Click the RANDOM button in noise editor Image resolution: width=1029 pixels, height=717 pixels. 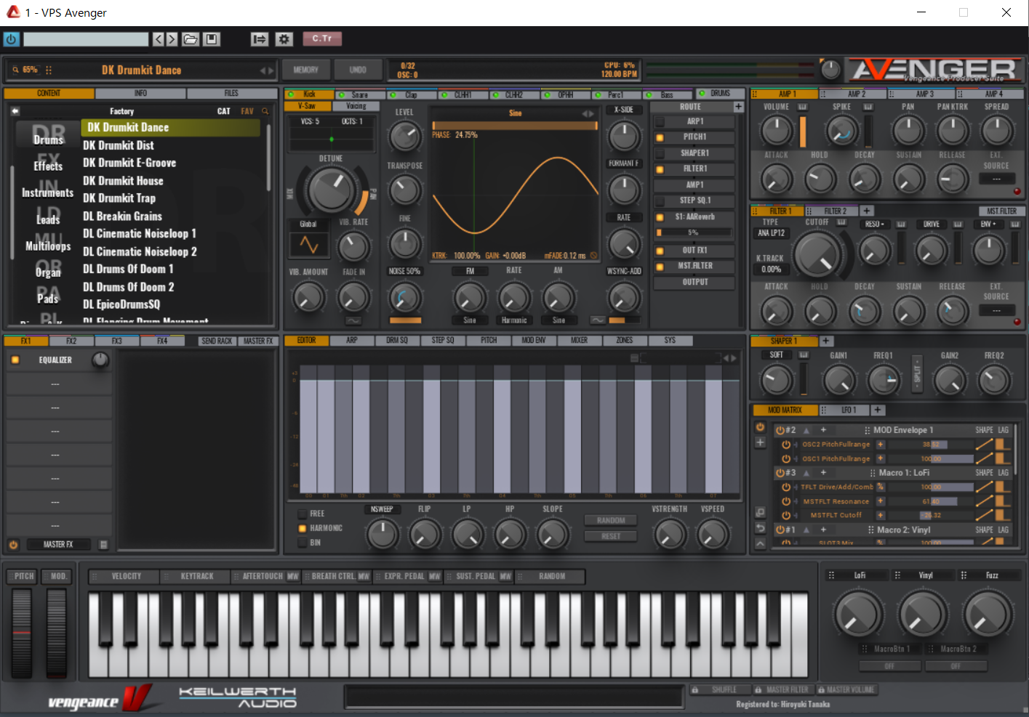pos(611,520)
